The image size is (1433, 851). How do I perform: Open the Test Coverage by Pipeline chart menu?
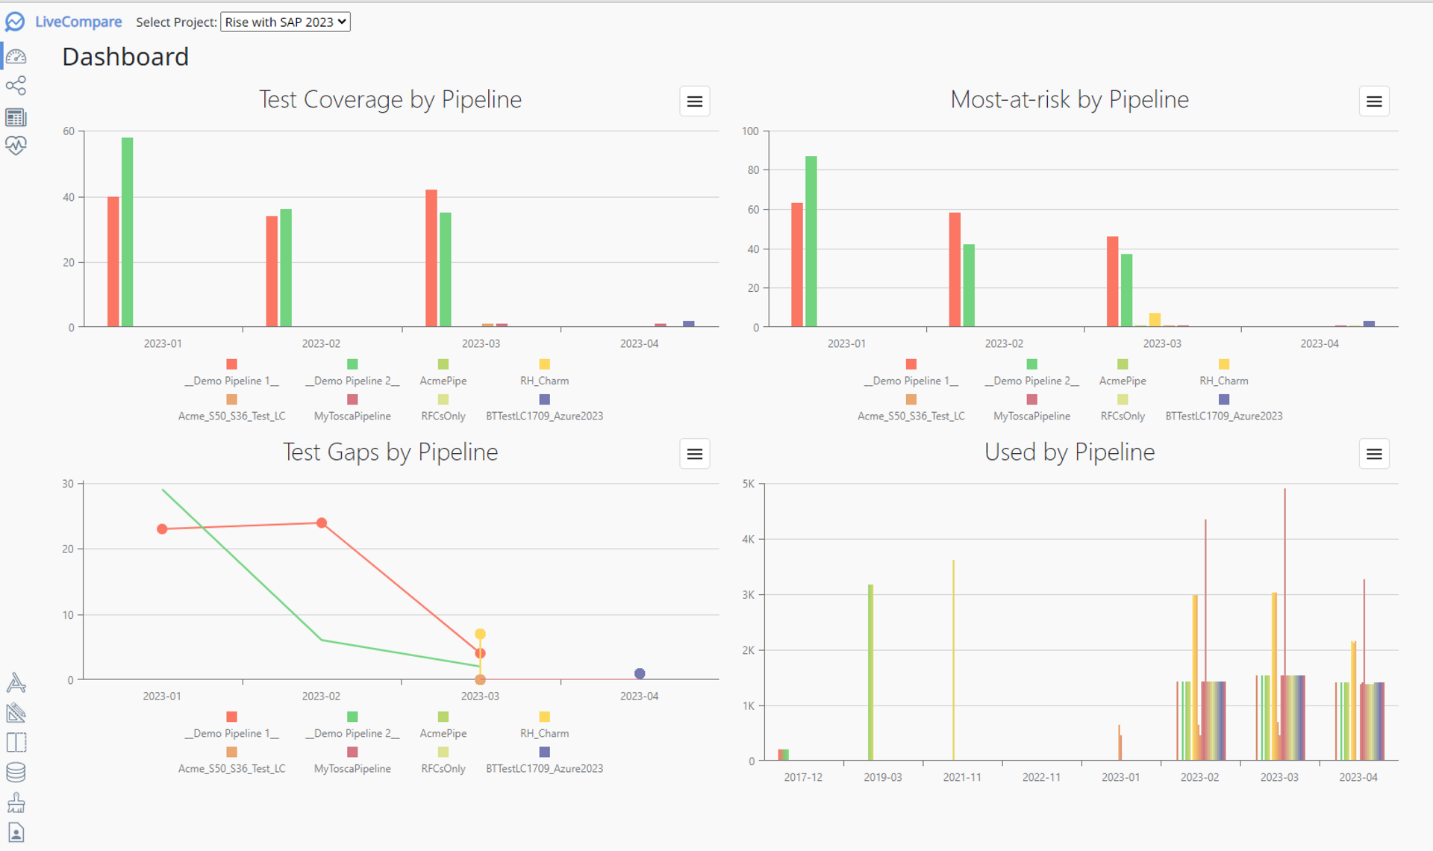[x=694, y=101]
